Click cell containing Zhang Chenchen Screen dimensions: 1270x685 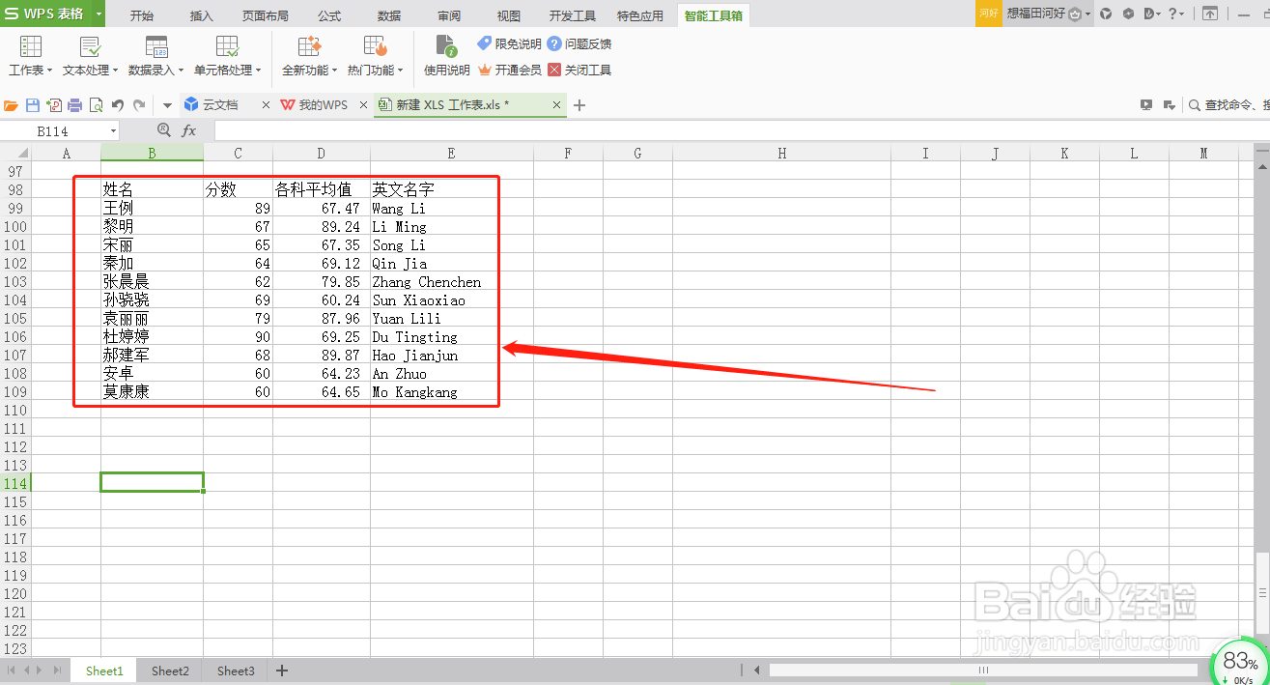point(452,282)
